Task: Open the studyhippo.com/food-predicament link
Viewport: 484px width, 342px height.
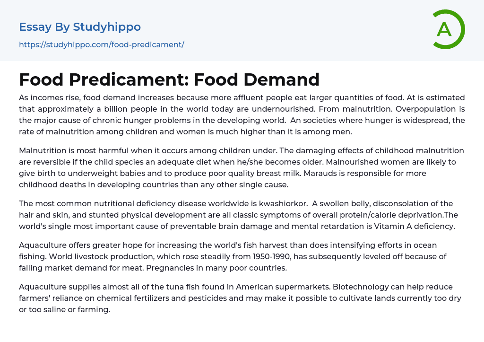Action: pos(101,44)
